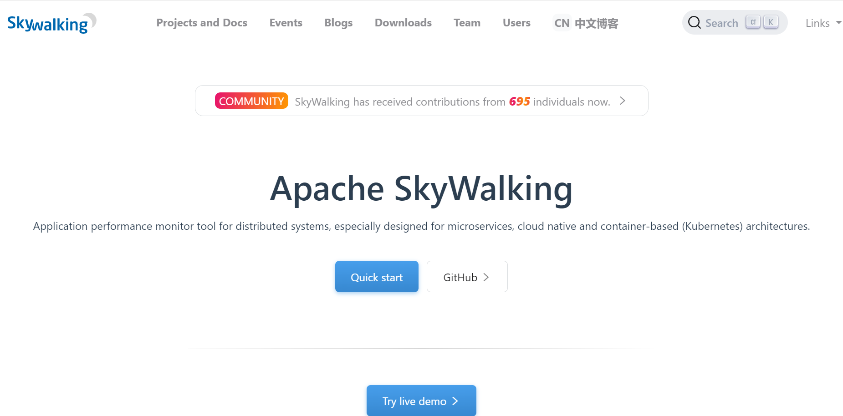
Task: Click the COMMUNITY badge
Action: pos(251,101)
